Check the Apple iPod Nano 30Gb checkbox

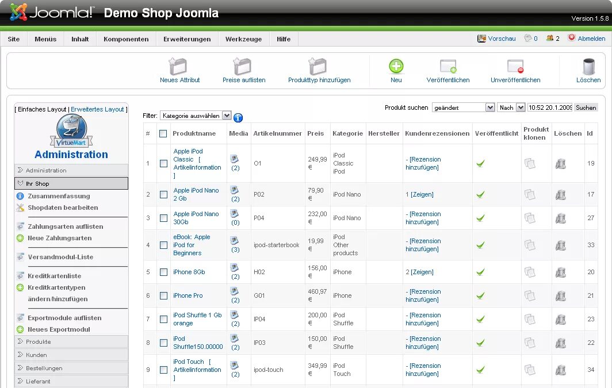click(x=163, y=218)
